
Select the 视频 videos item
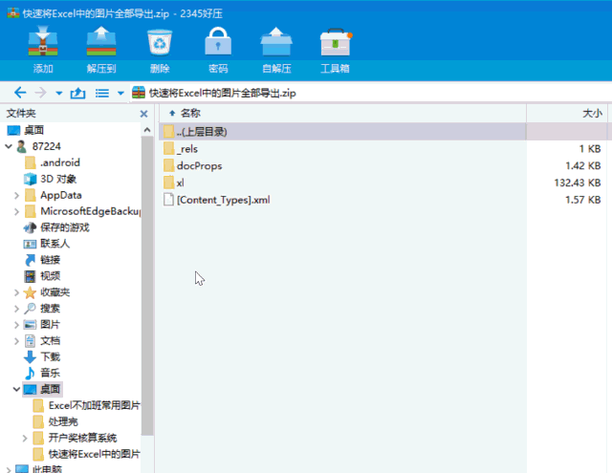[x=42, y=276]
